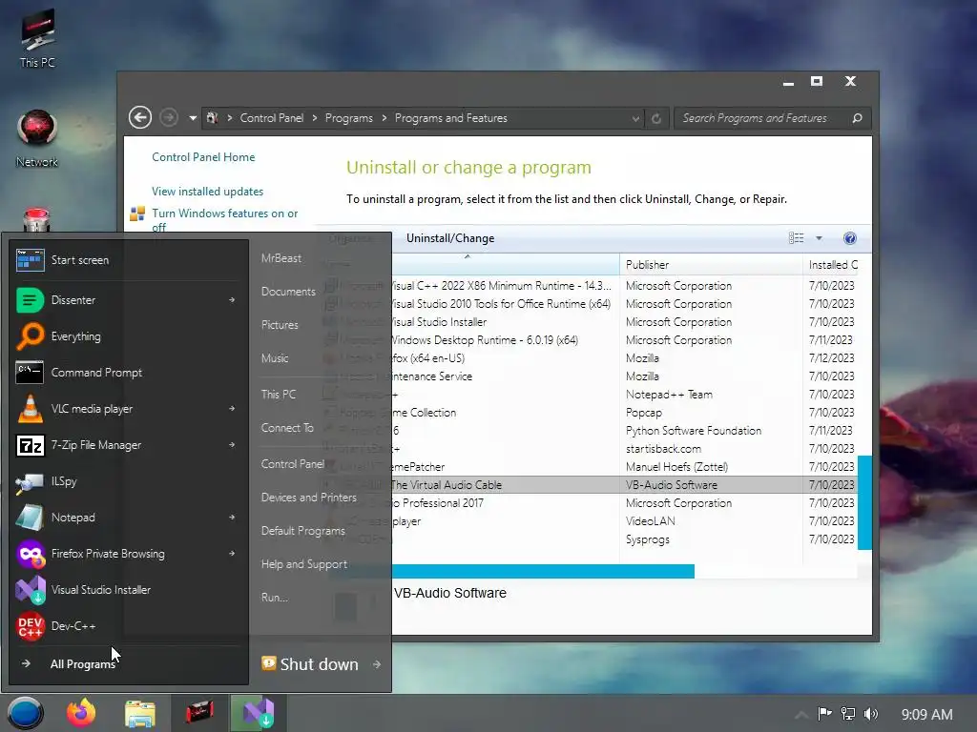The height and width of the screenshot is (732, 977).
Task: Show hidden tray icons arrow
Action: (x=801, y=714)
